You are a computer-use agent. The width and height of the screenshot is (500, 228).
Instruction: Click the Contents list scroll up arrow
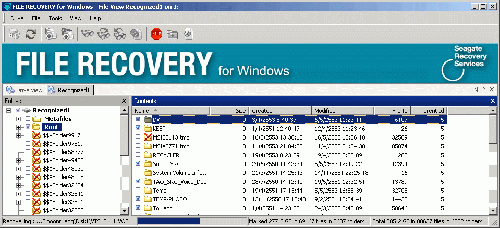[493, 110]
